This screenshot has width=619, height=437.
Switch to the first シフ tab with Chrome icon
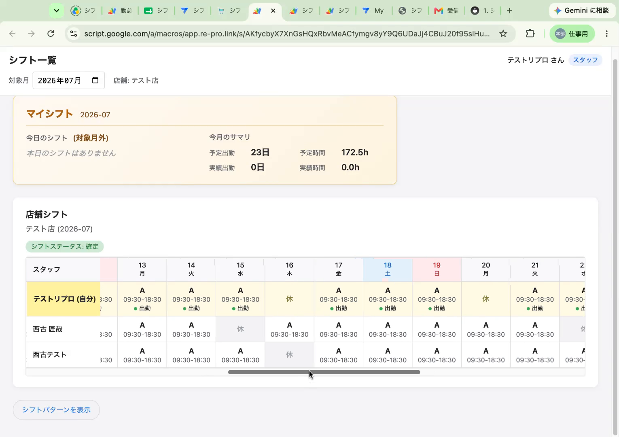pos(84,11)
